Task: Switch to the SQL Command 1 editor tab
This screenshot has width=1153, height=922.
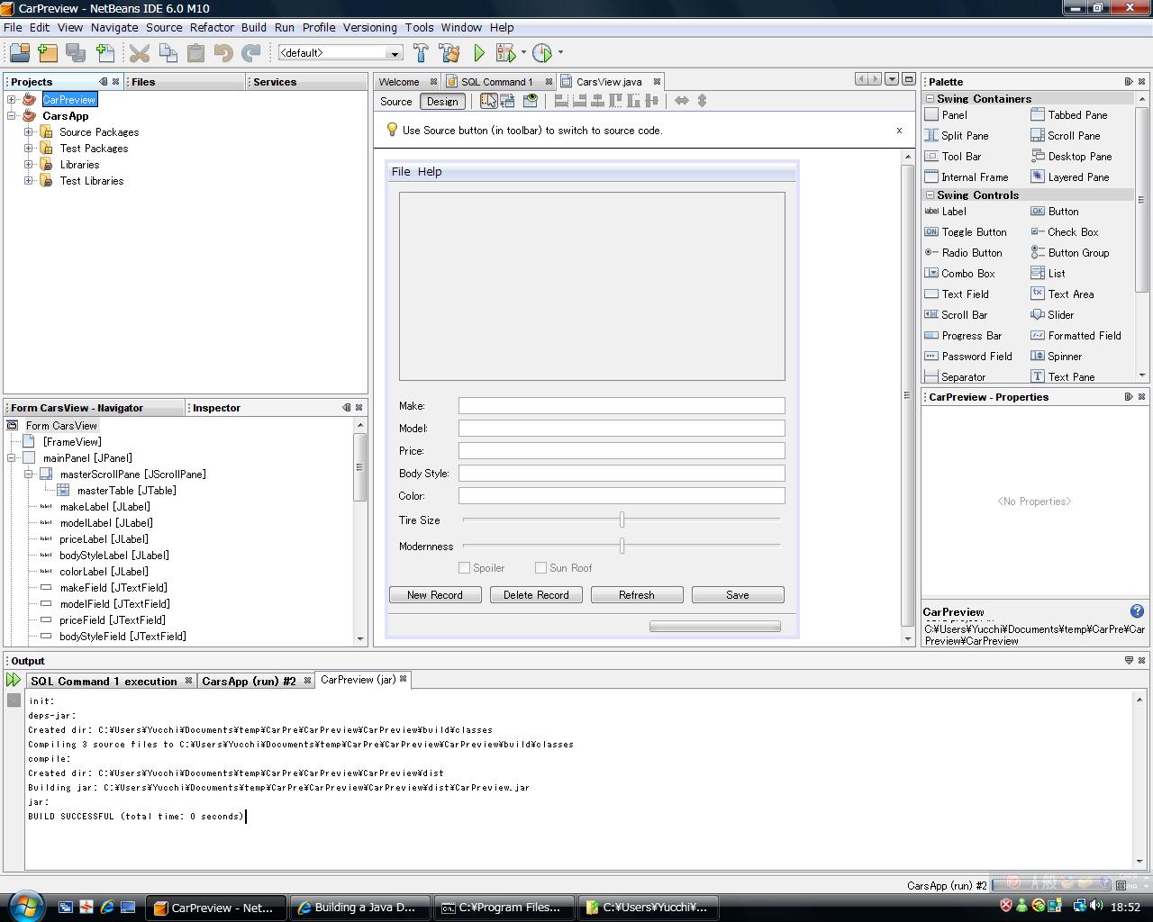Action: click(x=496, y=82)
